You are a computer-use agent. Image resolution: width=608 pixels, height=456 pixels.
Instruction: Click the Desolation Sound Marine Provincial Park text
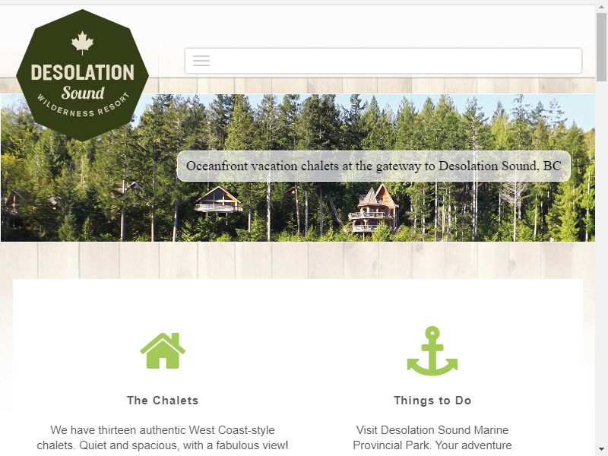click(432, 438)
